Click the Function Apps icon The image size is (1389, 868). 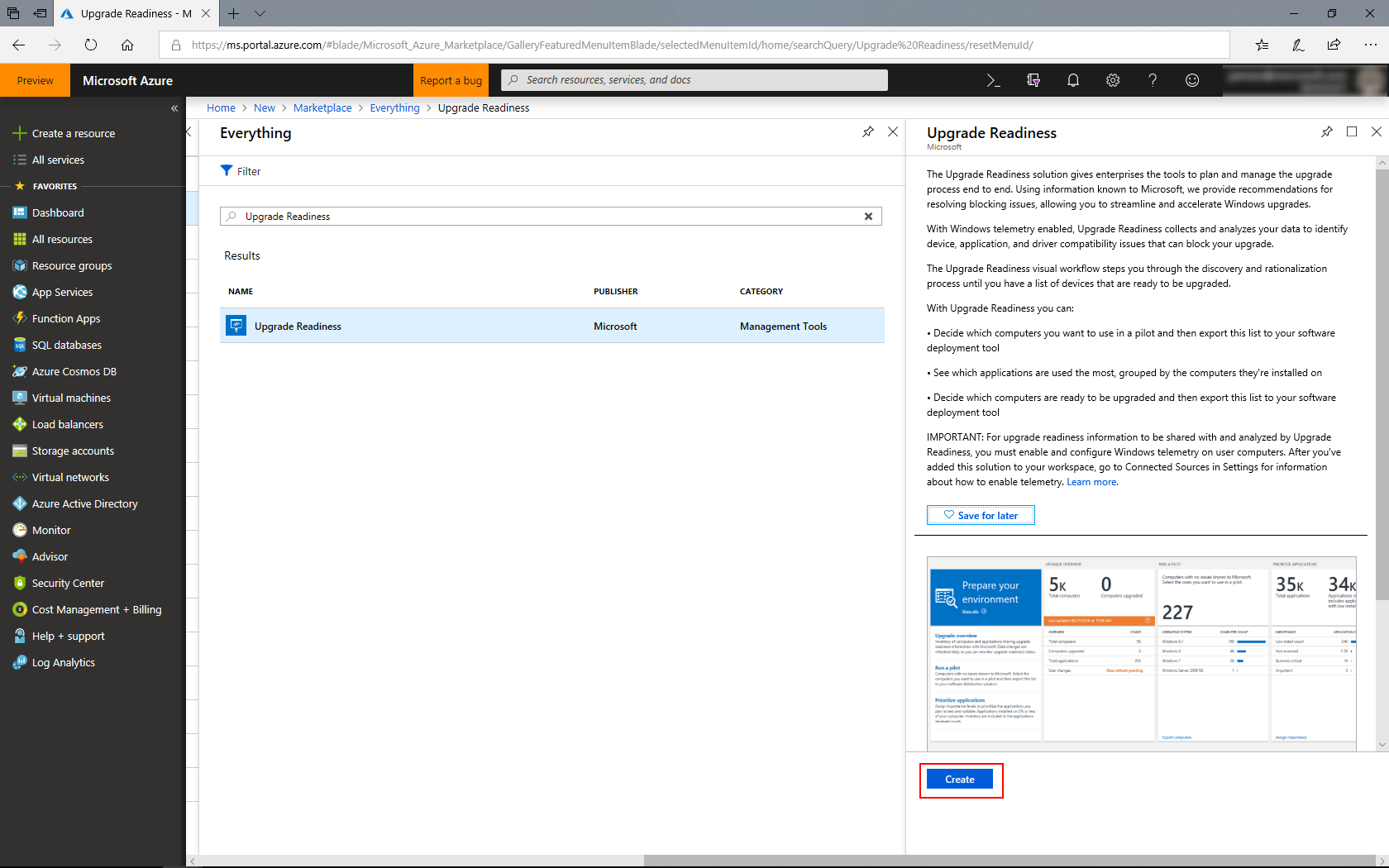[x=20, y=318]
